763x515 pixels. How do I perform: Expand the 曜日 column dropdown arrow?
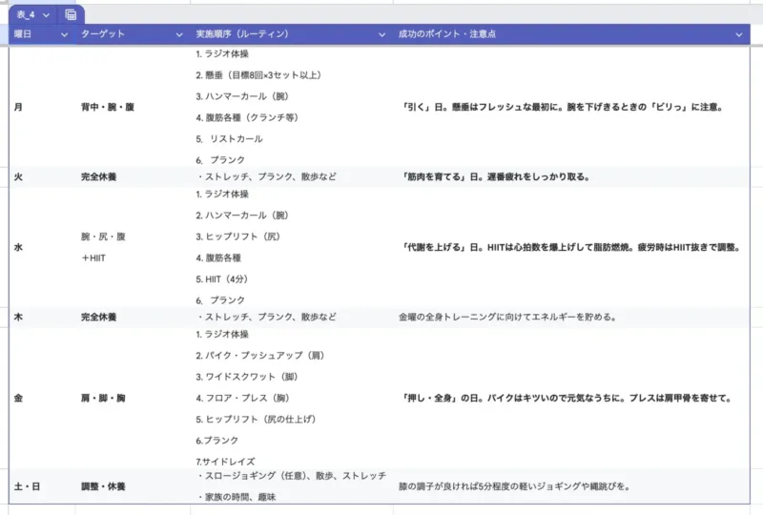pos(65,34)
